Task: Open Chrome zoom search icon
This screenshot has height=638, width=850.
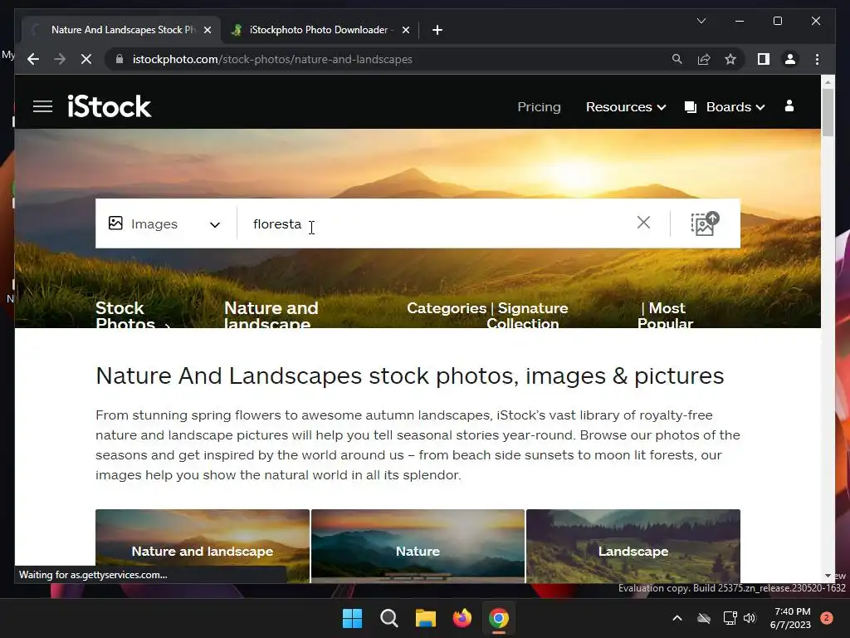Action: coord(677,59)
